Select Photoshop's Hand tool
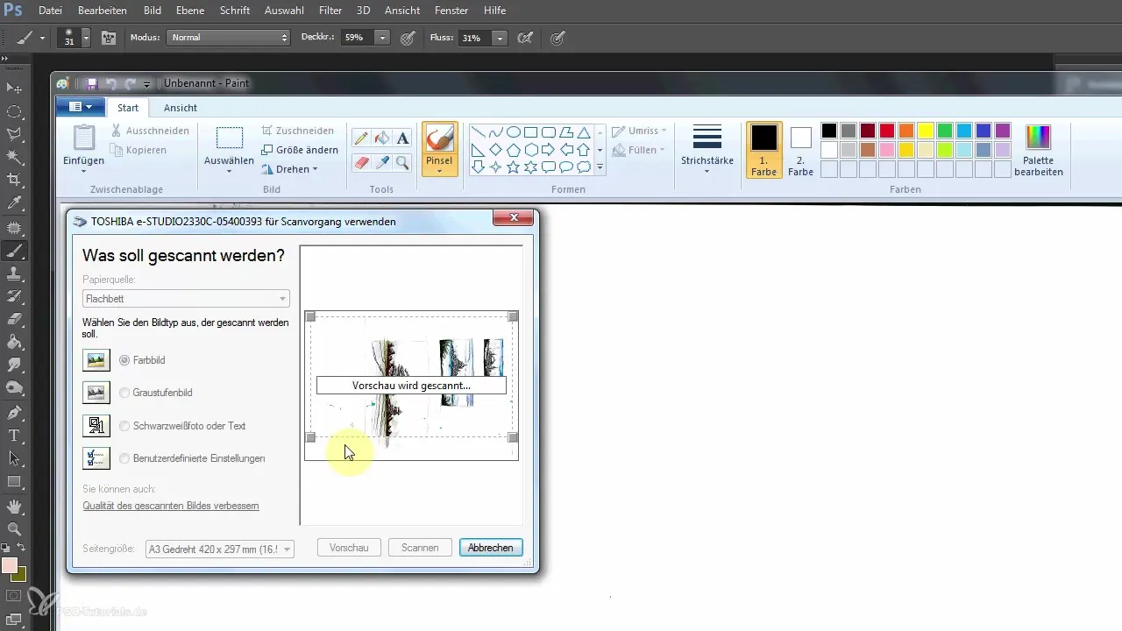1122x631 pixels. [x=14, y=506]
